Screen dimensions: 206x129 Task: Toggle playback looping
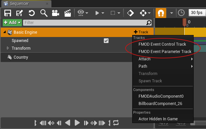click(116, 123)
